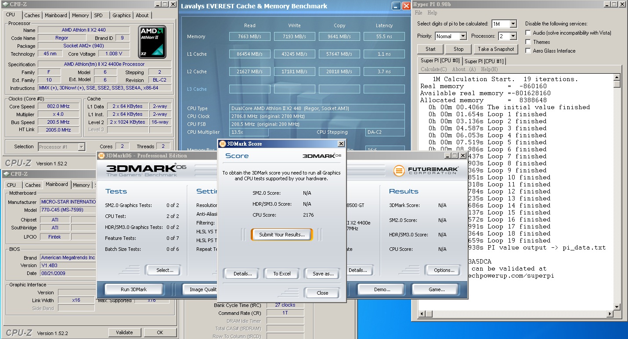The width and height of the screenshot is (628, 339).
Task: Click the Stop button in Hyper PI
Action: [458, 49]
